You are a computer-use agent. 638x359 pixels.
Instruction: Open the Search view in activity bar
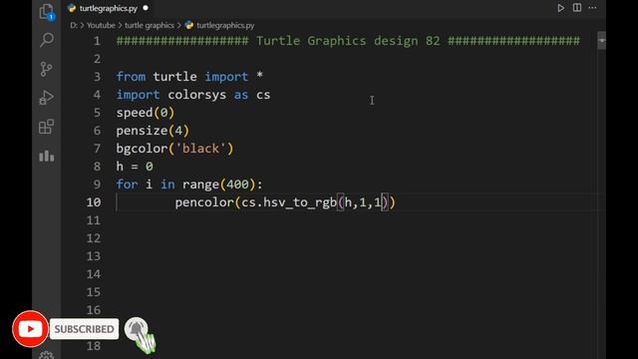47,40
